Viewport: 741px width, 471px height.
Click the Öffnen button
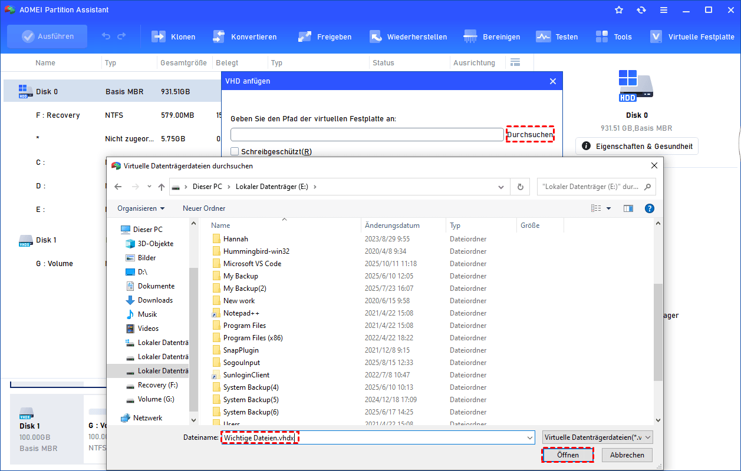pos(568,455)
